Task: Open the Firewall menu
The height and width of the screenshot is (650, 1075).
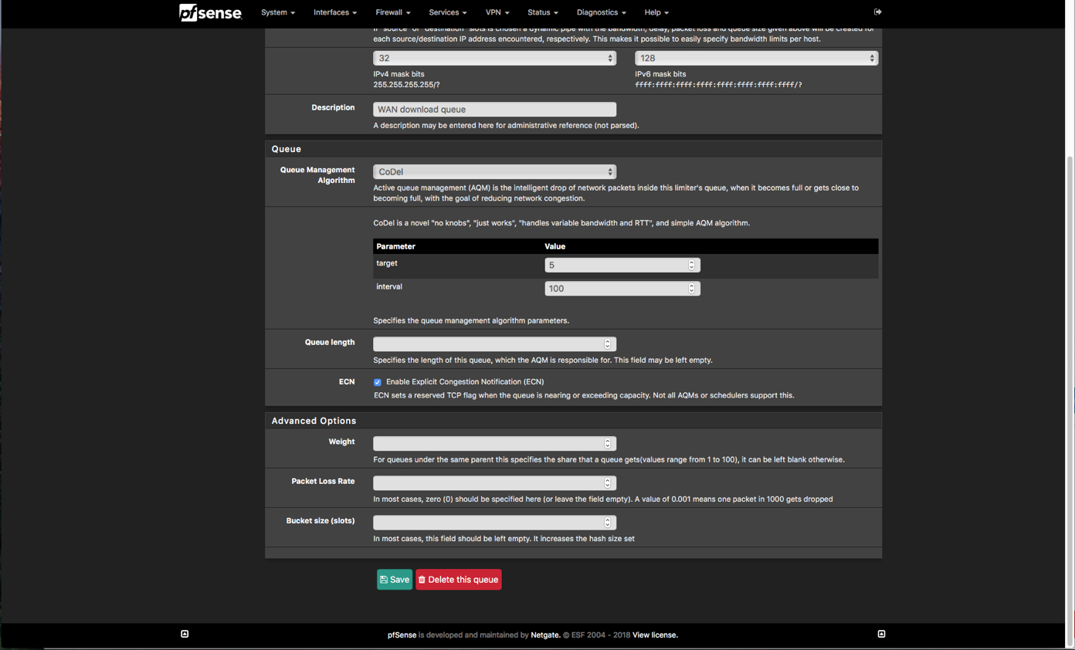Action: click(392, 12)
